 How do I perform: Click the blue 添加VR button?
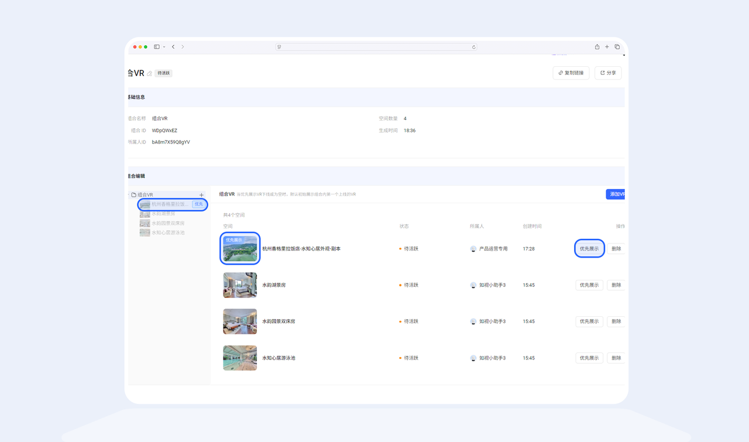point(616,194)
